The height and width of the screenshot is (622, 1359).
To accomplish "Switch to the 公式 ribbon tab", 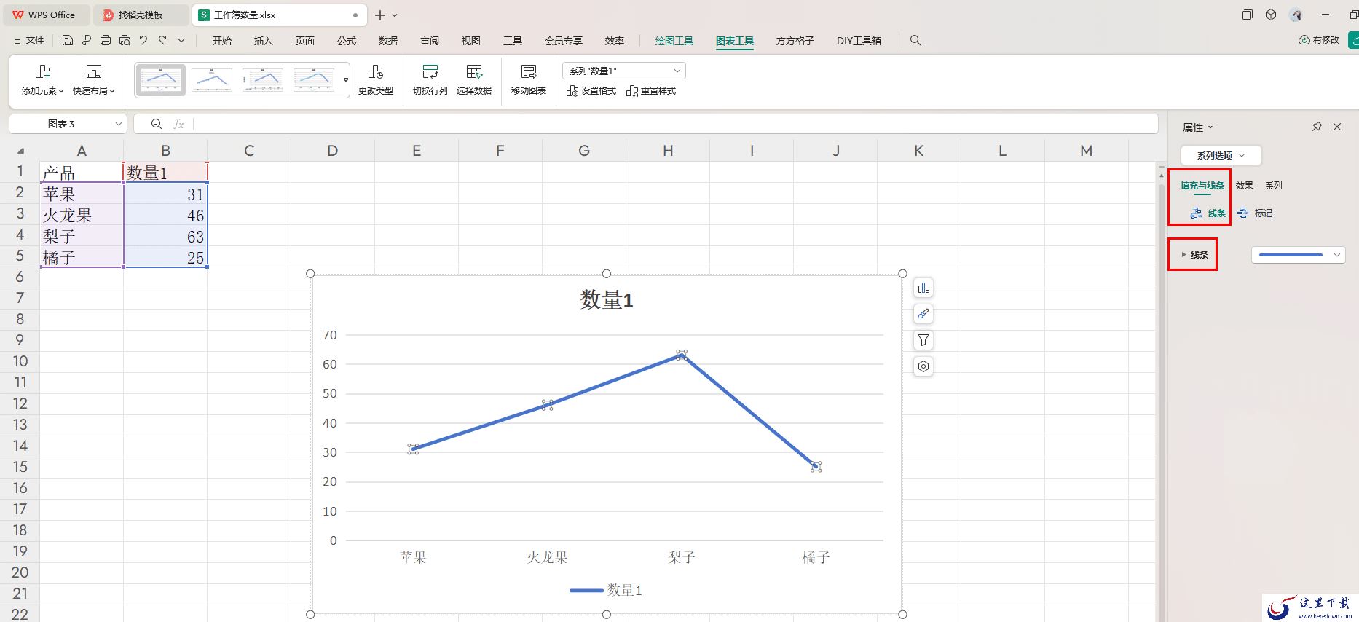I will coord(347,41).
